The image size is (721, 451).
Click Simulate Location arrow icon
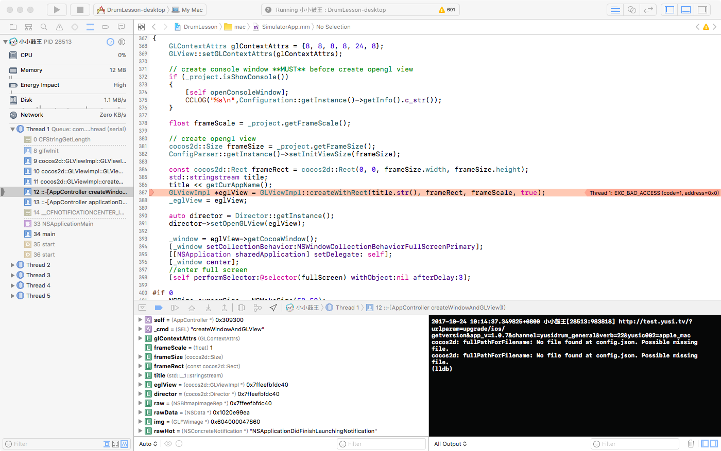[273, 308]
